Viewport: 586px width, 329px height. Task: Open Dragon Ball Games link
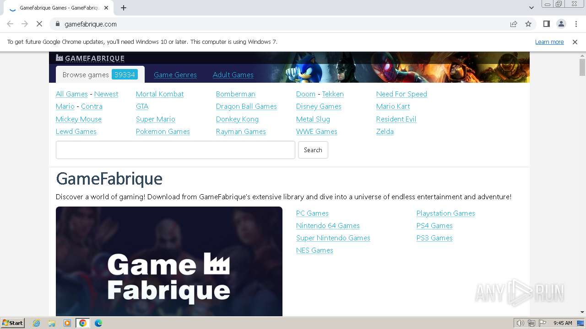click(x=246, y=106)
